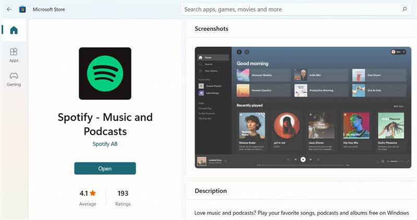The image size is (417, 220).
Task: Click the Microsoft Store logo icon
Action: point(22,9)
